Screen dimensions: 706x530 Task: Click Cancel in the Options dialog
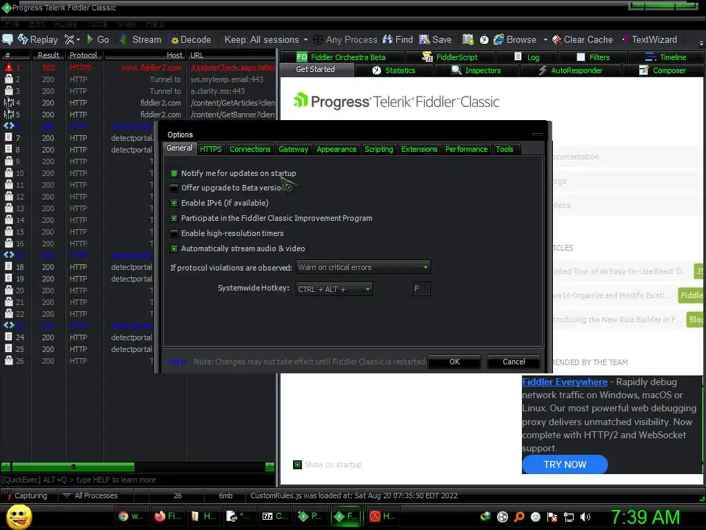tap(514, 362)
